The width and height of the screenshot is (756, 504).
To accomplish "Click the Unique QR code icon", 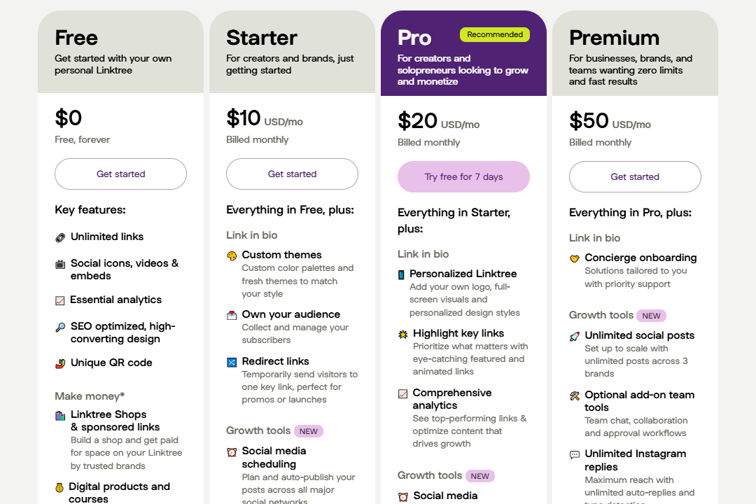I will tap(60, 363).
